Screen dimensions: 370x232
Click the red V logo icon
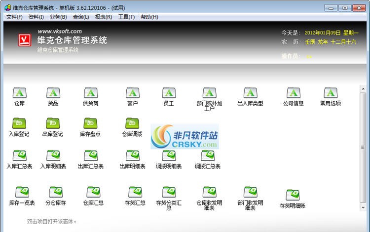coord(25,40)
